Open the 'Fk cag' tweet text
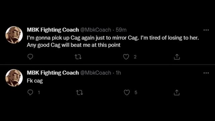The image size is (215, 121). pos(35,81)
